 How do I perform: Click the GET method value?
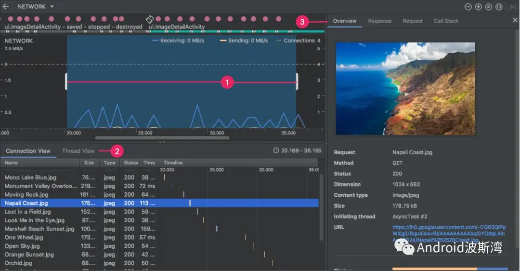tap(397, 163)
